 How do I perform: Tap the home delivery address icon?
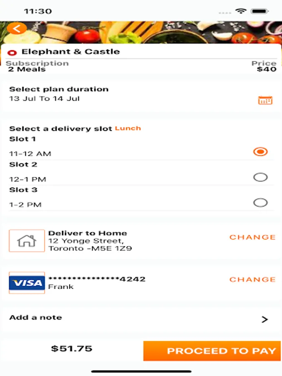click(27, 241)
